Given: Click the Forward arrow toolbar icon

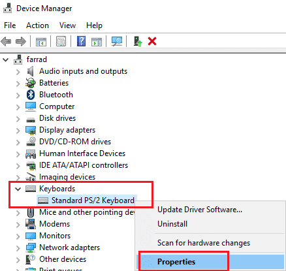Looking at the screenshot, I should pos(21,41).
